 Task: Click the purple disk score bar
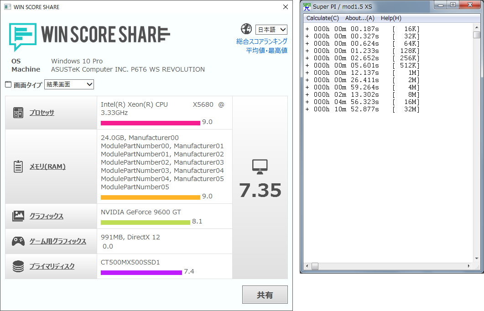pos(141,272)
